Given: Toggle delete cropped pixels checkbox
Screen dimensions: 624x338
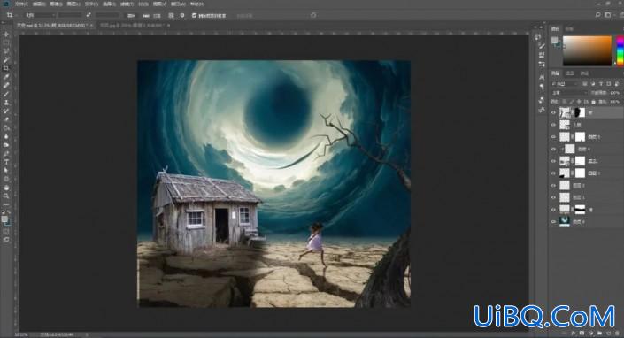Looking at the screenshot, I should click(x=194, y=16).
